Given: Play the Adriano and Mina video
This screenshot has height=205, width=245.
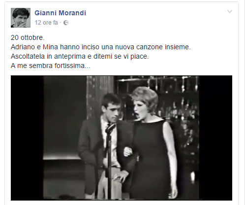Looking at the screenshot, I should click(x=122, y=138).
